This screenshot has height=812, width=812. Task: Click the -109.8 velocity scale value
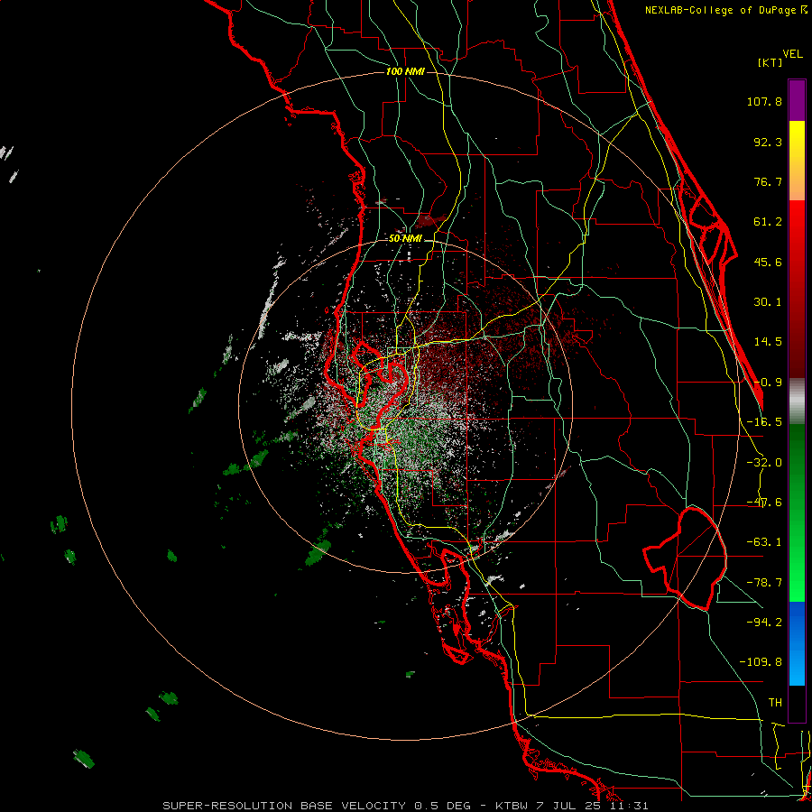pos(761,662)
